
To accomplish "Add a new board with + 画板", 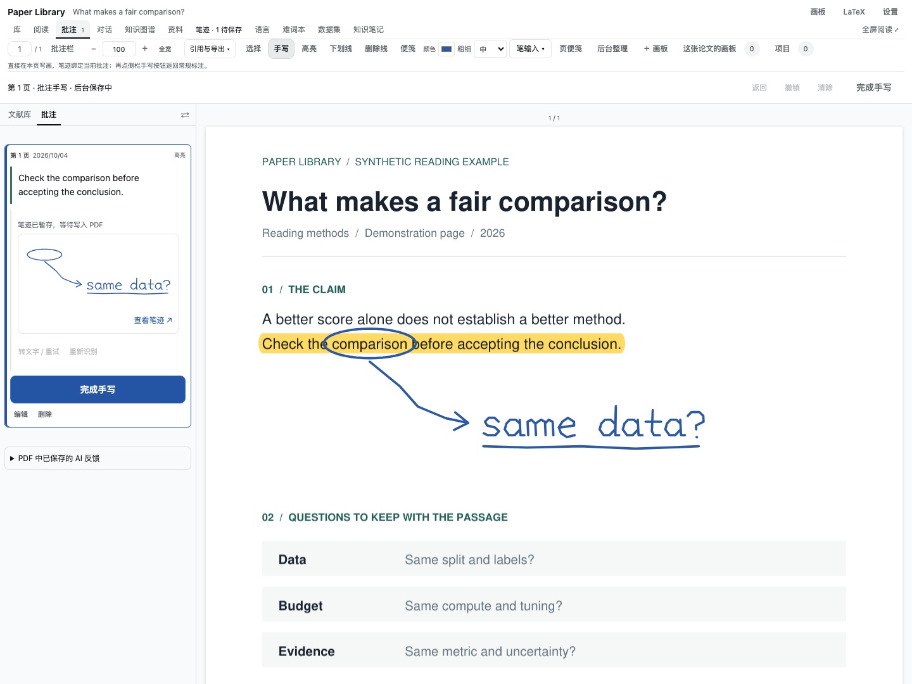I will click(655, 49).
